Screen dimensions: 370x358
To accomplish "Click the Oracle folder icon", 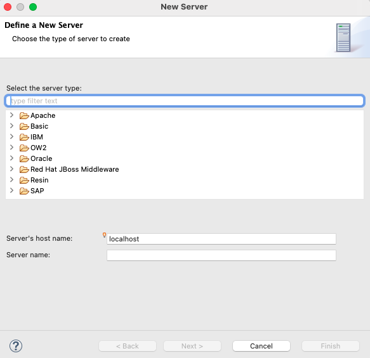I will pos(24,159).
